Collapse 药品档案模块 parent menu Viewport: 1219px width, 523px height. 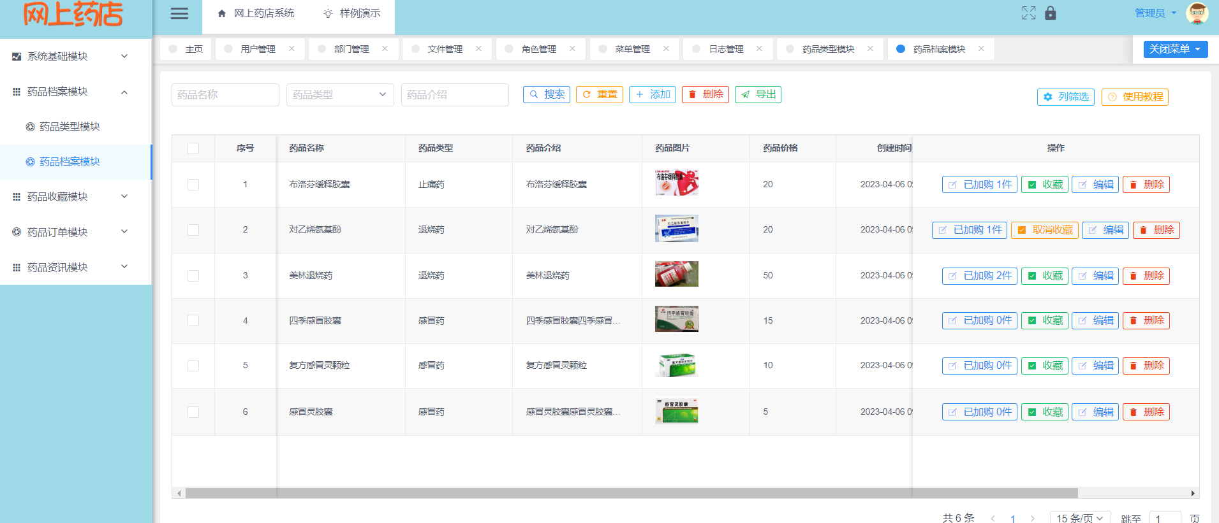click(x=75, y=92)
